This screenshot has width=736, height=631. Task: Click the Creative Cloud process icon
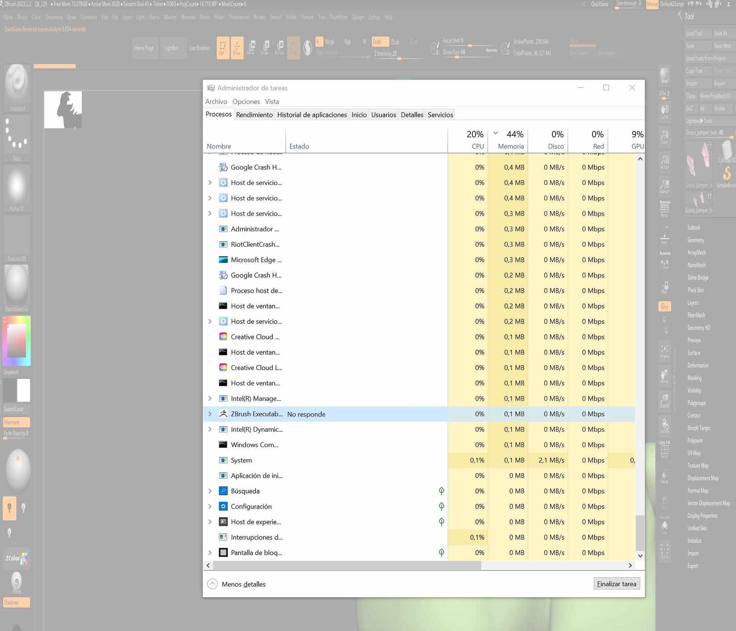[223, 336]
